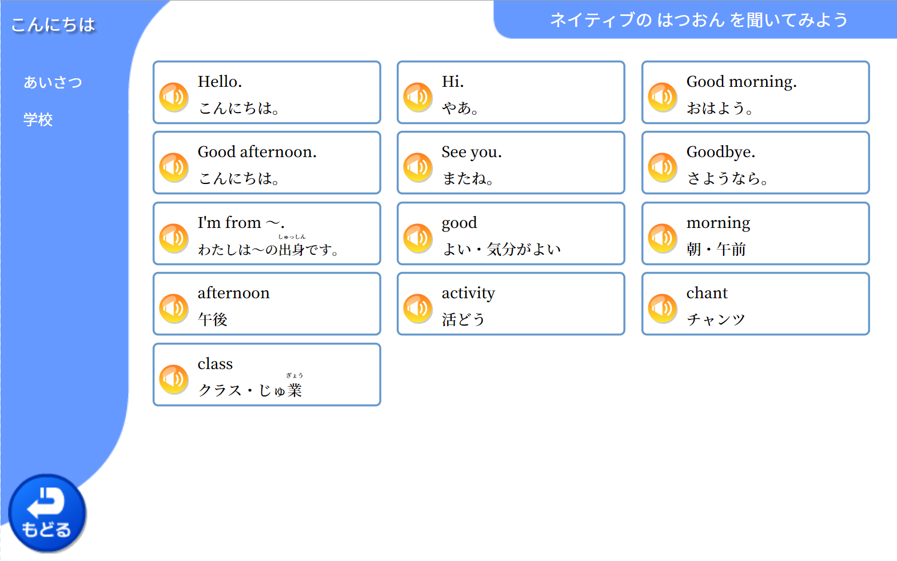Click the speaker icon next to class
The height and width of the screenshot is (561, 897).
coord(174,379)
